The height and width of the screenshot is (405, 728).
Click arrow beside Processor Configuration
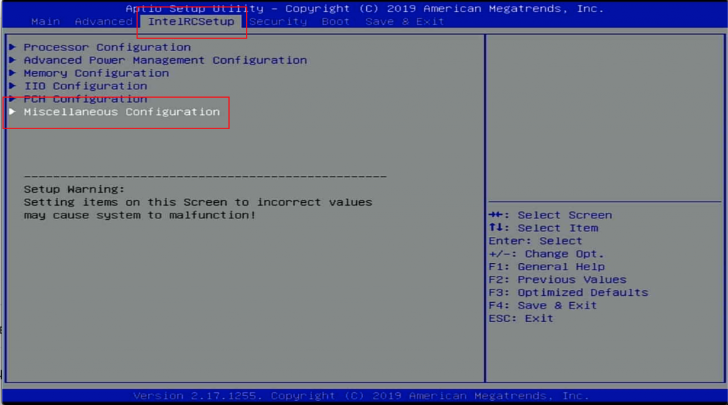click(x=13, y=47)
